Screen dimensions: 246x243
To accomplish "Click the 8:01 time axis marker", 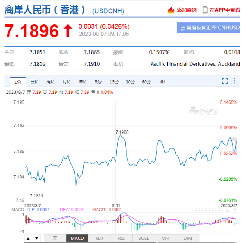I will [x=116, y=205].
